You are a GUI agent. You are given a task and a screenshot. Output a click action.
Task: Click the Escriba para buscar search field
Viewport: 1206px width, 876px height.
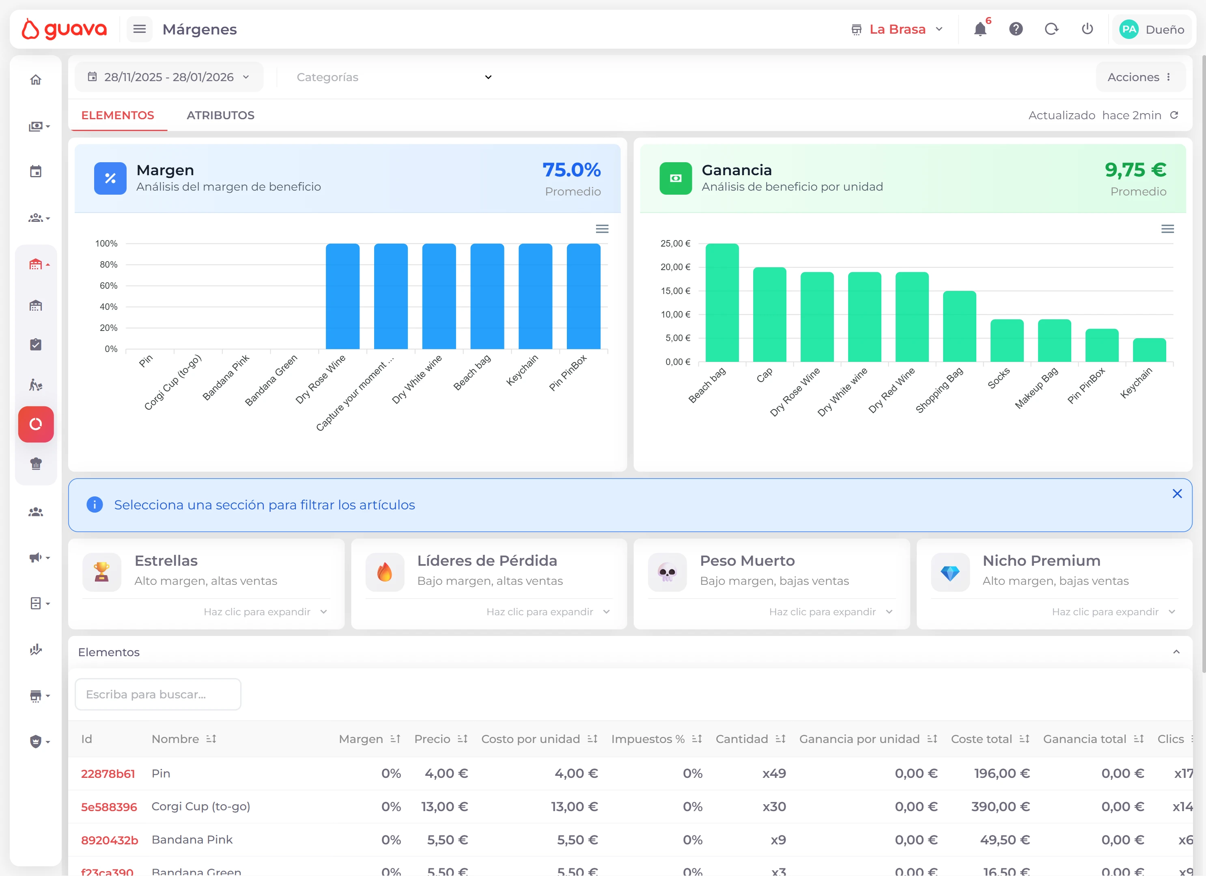[158, 694]
